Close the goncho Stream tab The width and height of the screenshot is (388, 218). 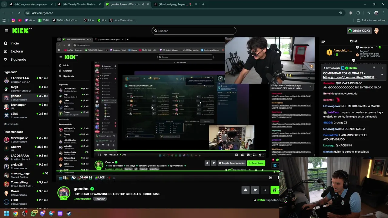pyautogui.click(x=148, y=4)
